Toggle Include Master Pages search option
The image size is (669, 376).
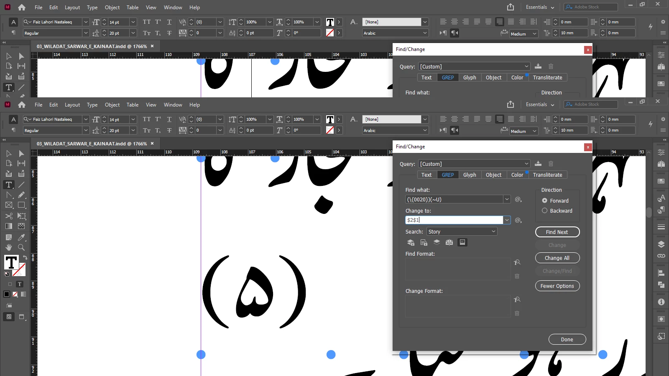pyautogui.click(x=449, y=242)
